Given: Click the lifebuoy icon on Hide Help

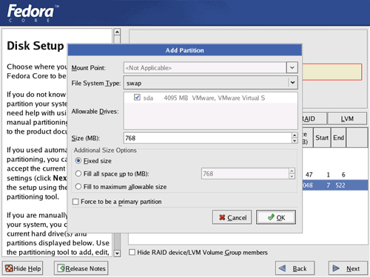Looking at the screenshot, I should (x=9, y=268).
